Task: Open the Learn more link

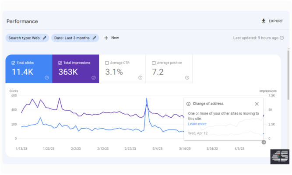Action: point(197,124)
